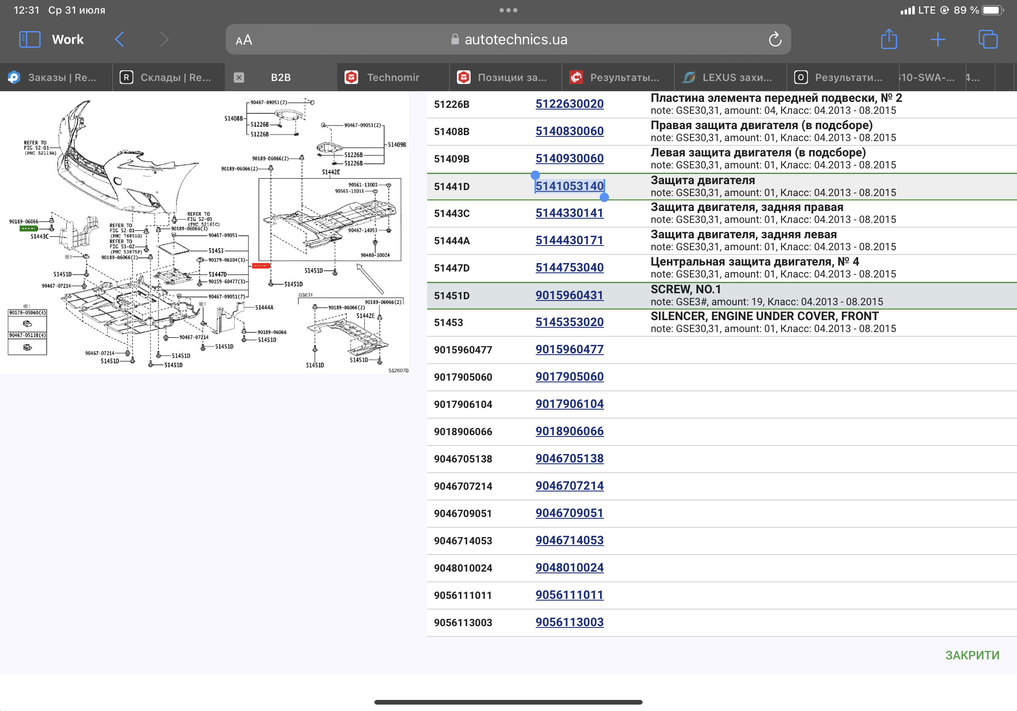Open the parts diagram image
1017x711 pixels.
tap(205, 233)
